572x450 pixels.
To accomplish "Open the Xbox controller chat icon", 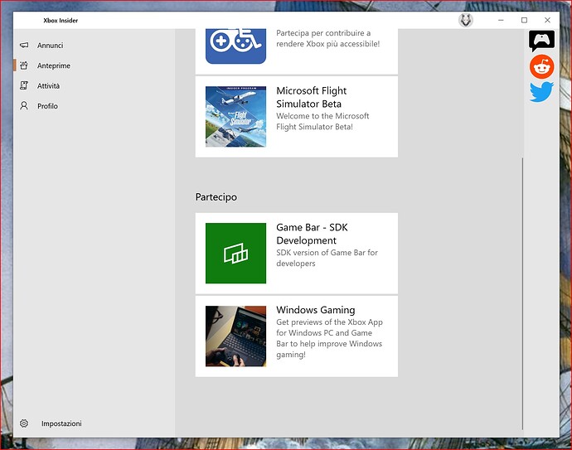I will click(541, 41).
